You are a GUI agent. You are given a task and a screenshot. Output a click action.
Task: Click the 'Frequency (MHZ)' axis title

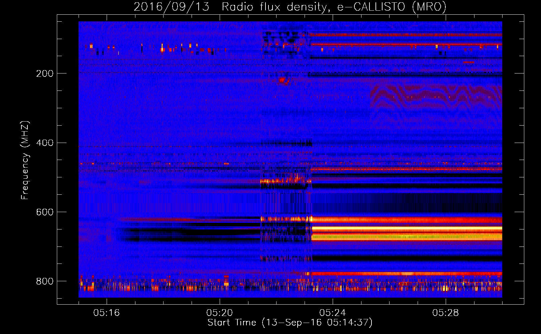tap(25, 160)
